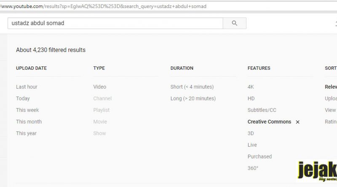Filter uploads by Today
This screenshot has height=187, width=337.
(x=23, y=98)
